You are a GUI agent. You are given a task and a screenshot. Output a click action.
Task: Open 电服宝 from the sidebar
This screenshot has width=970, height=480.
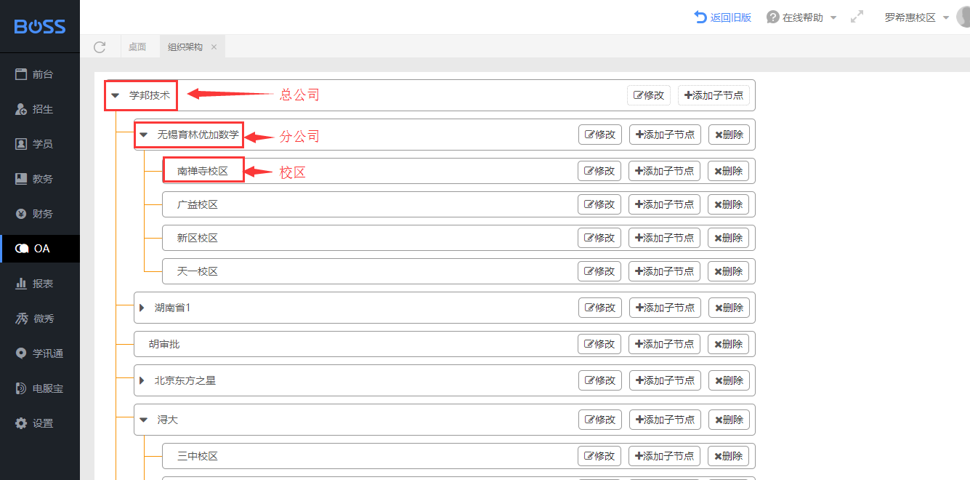(x=40, y=388)
